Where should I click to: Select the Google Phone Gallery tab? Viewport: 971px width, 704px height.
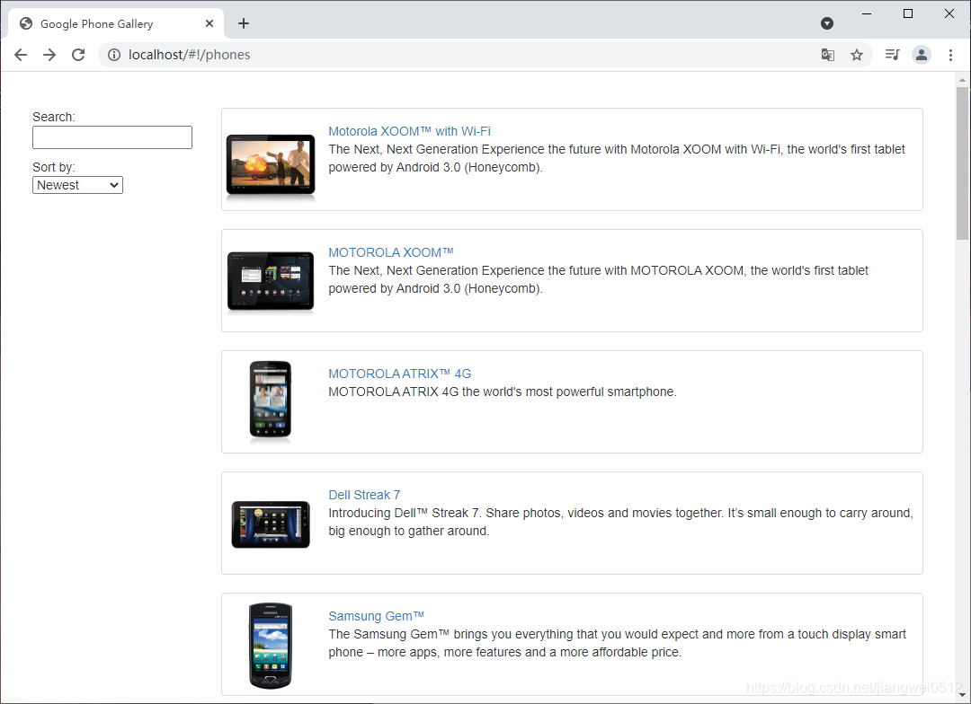click(116, 23)
